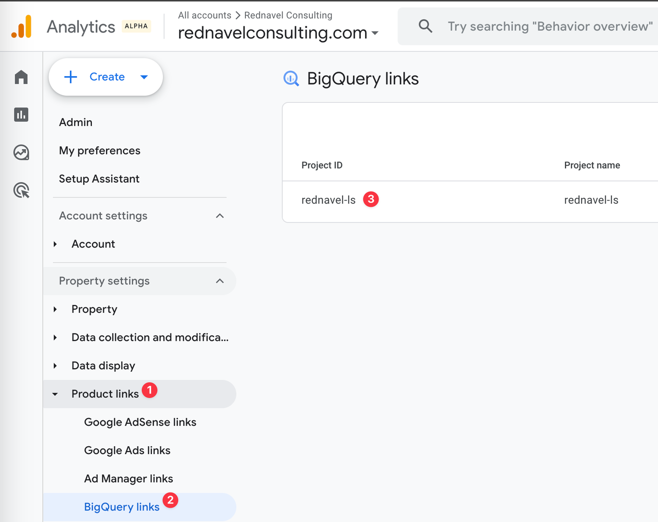The width and height of the screenshot is (658, 522).
Task: Expand the Data display item
Action: point(55,366)
